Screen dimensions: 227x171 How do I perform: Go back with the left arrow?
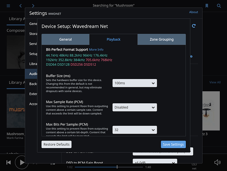20,6
